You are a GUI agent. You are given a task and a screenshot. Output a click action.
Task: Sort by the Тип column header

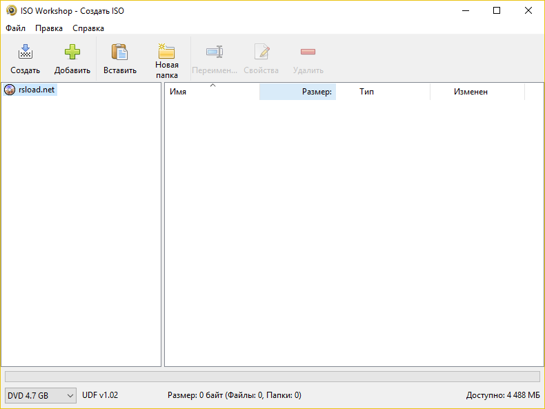[383, 92]
